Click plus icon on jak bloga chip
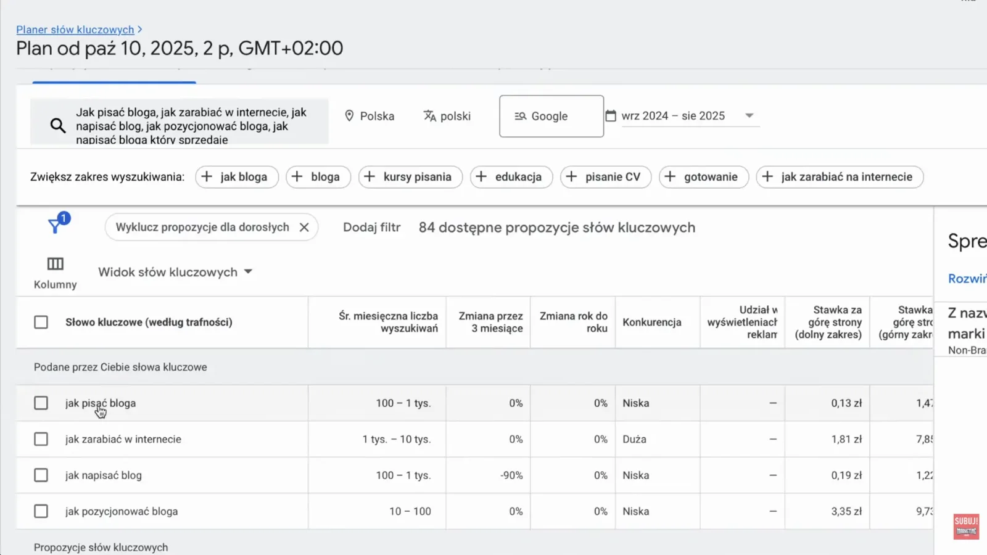 pos(207,177)
